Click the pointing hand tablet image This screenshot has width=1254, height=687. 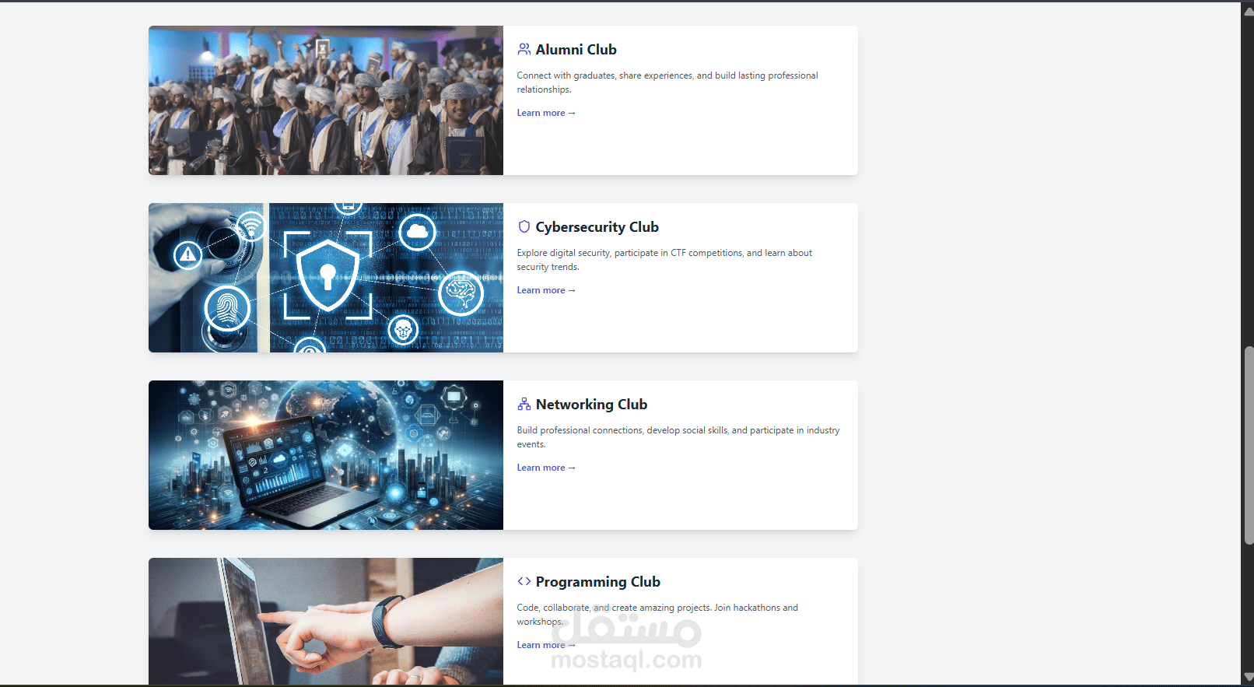(x=326, y=622)
